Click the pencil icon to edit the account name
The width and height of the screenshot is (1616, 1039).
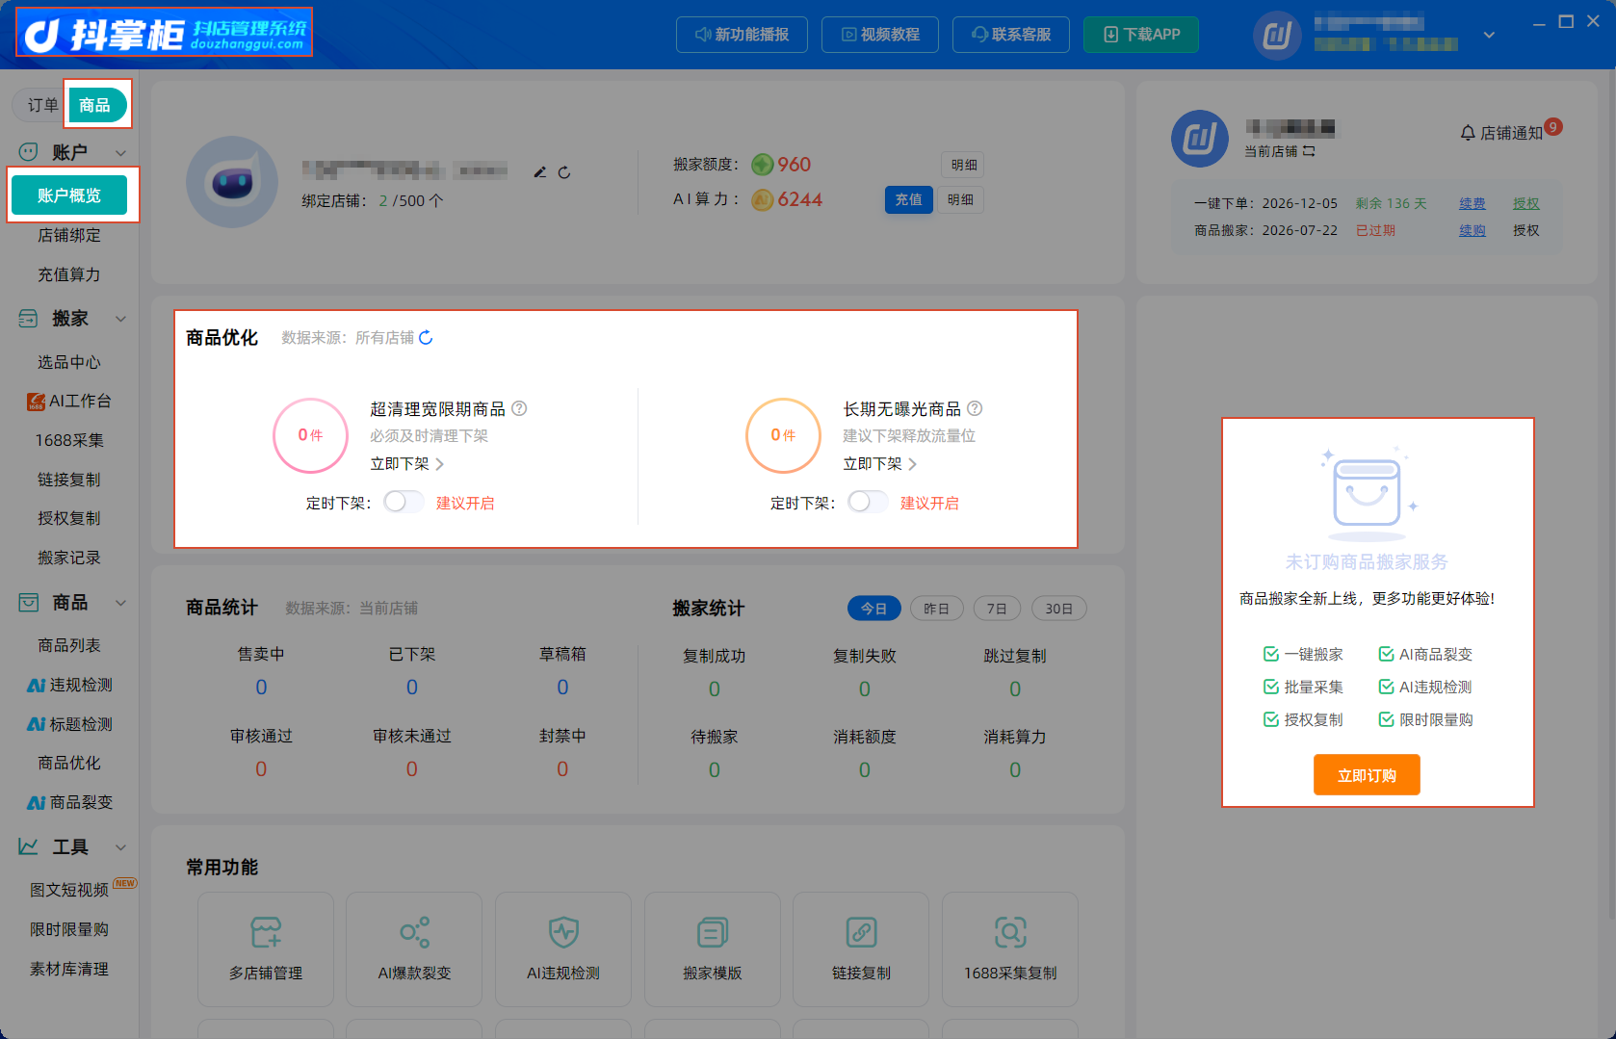[x=540, y=172]
